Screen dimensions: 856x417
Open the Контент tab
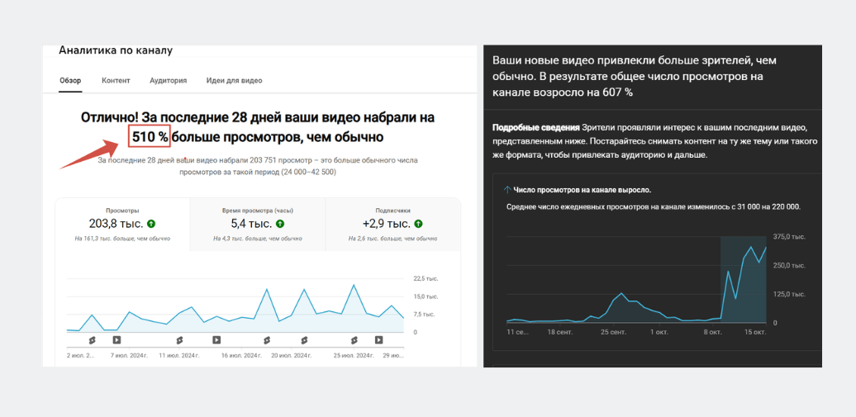116,81
